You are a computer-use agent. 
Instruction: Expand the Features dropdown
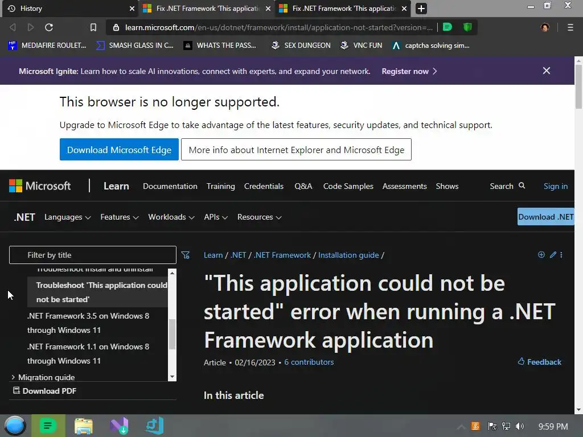(120, 217)
